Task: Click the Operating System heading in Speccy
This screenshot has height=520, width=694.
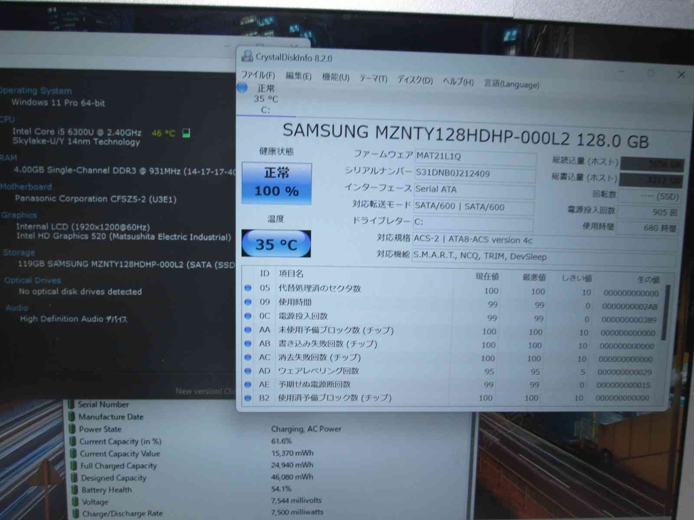Action: coord(36,91)
